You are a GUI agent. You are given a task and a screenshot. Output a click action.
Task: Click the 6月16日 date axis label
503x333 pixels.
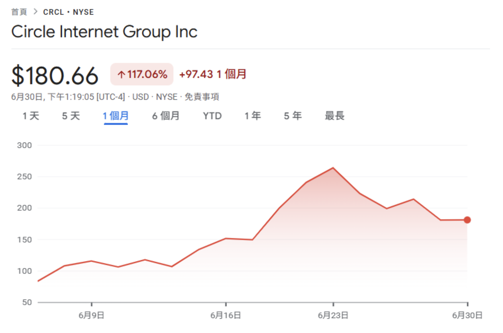click(226, 315)
